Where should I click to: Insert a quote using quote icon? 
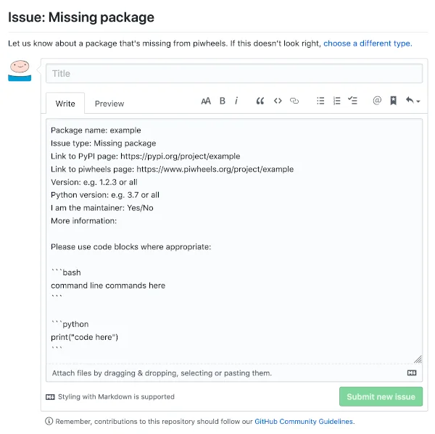(x=260, y=101)
